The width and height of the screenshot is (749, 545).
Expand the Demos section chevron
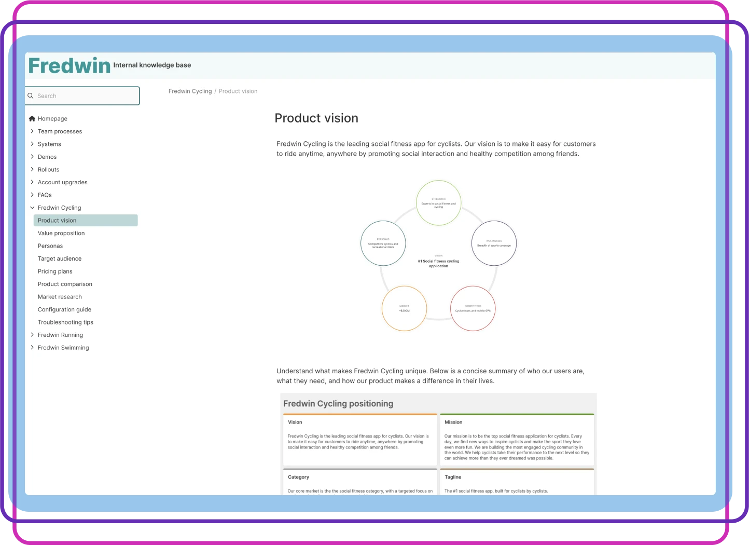coord(32,157)
